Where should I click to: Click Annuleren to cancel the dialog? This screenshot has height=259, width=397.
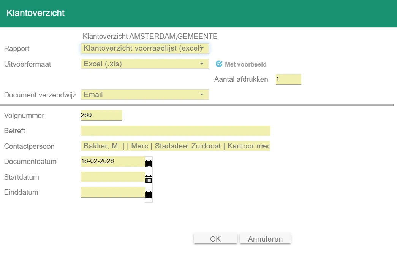265,239
